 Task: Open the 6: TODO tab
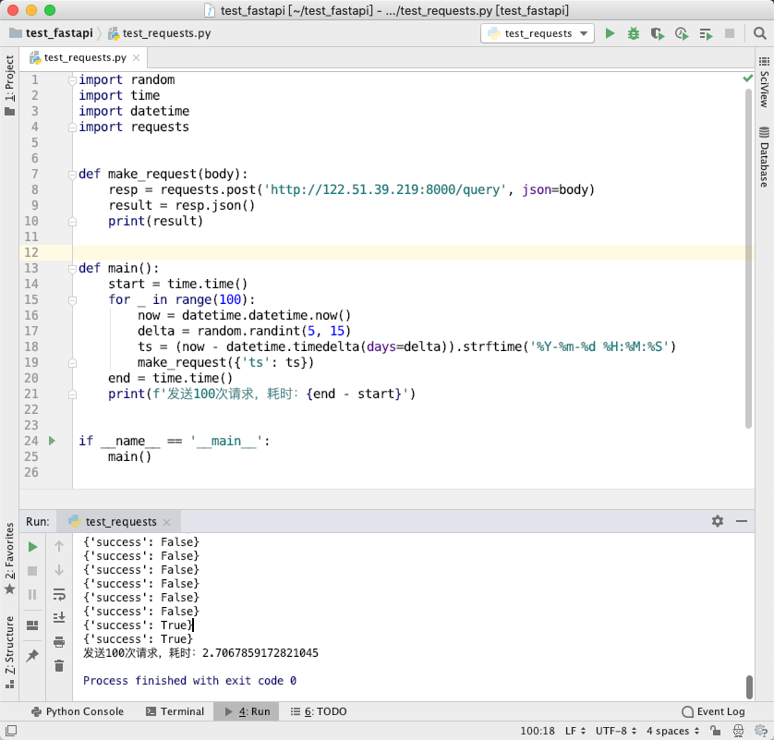pyautogui.click(x=319, y=711)
